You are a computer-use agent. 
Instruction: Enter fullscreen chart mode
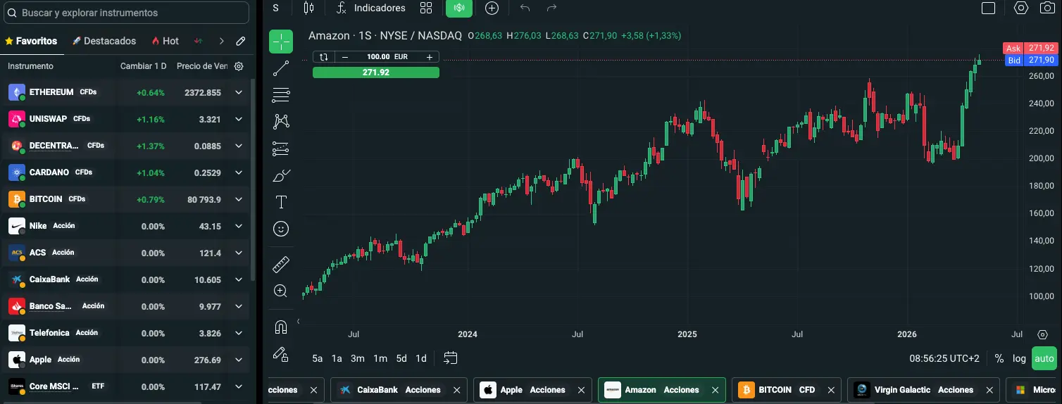coord(988,8)
